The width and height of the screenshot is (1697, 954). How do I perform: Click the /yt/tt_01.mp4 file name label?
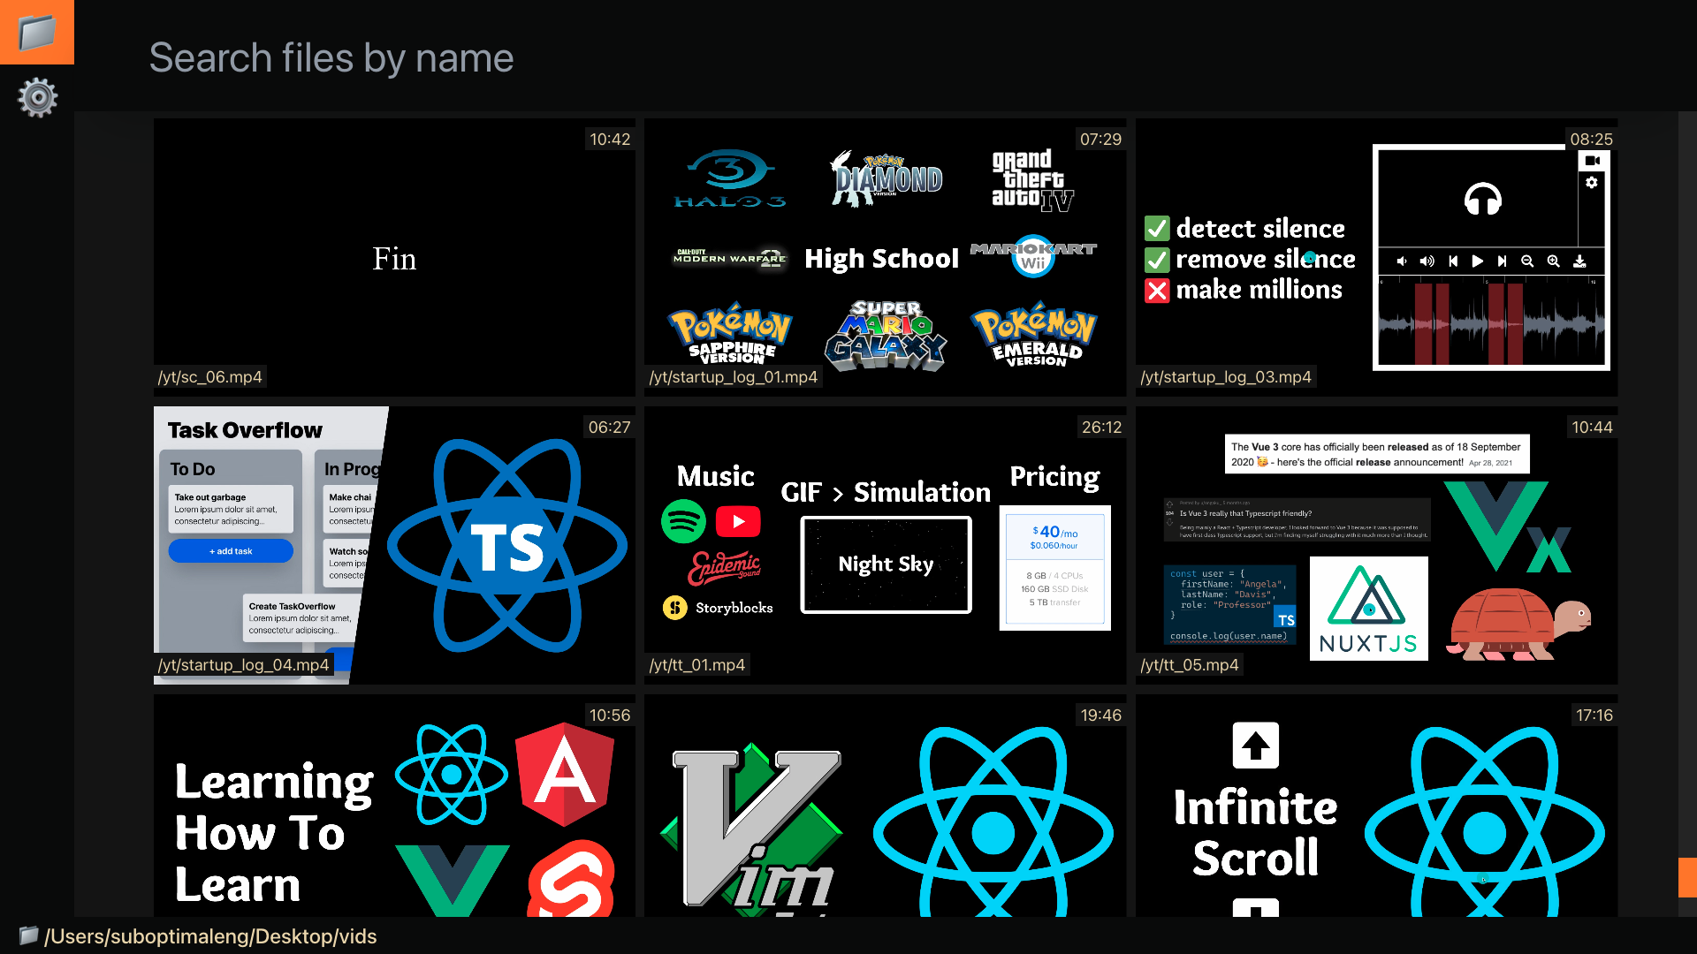coord(697,665)
